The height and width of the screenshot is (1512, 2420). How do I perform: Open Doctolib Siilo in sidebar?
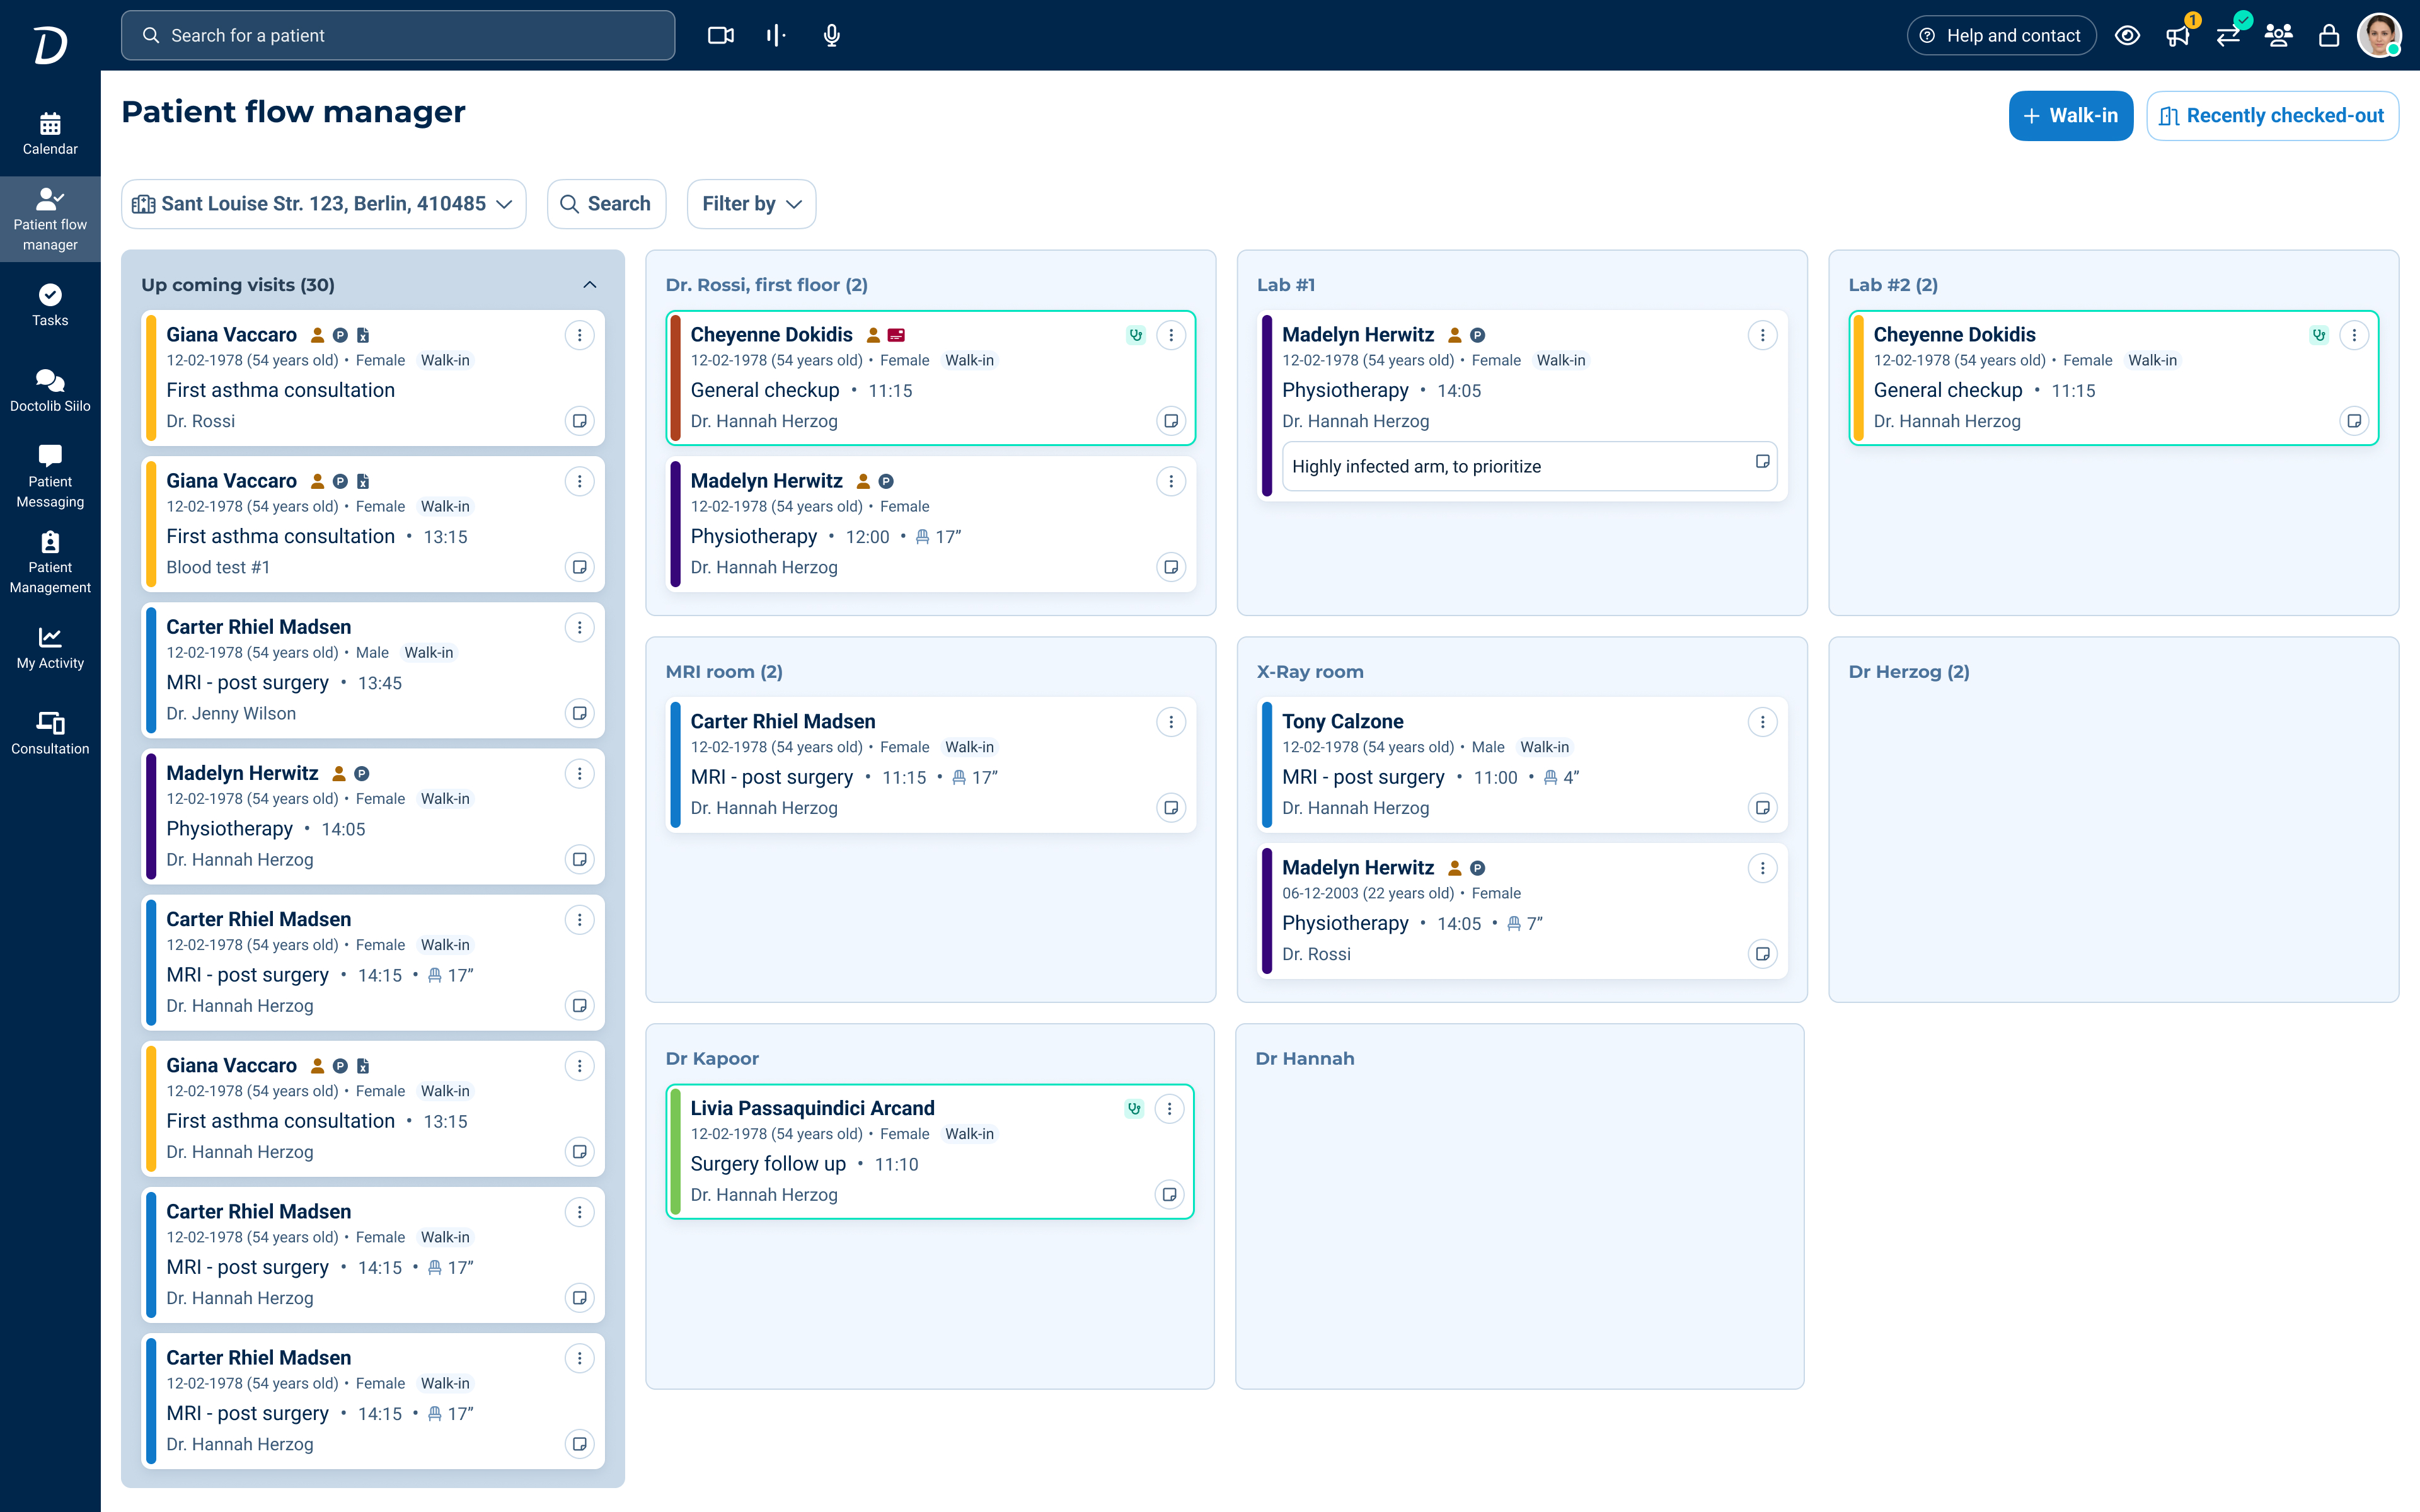50,391
